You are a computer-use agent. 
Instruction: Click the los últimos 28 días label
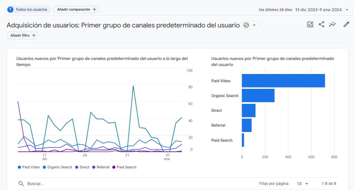click(276, 10)
